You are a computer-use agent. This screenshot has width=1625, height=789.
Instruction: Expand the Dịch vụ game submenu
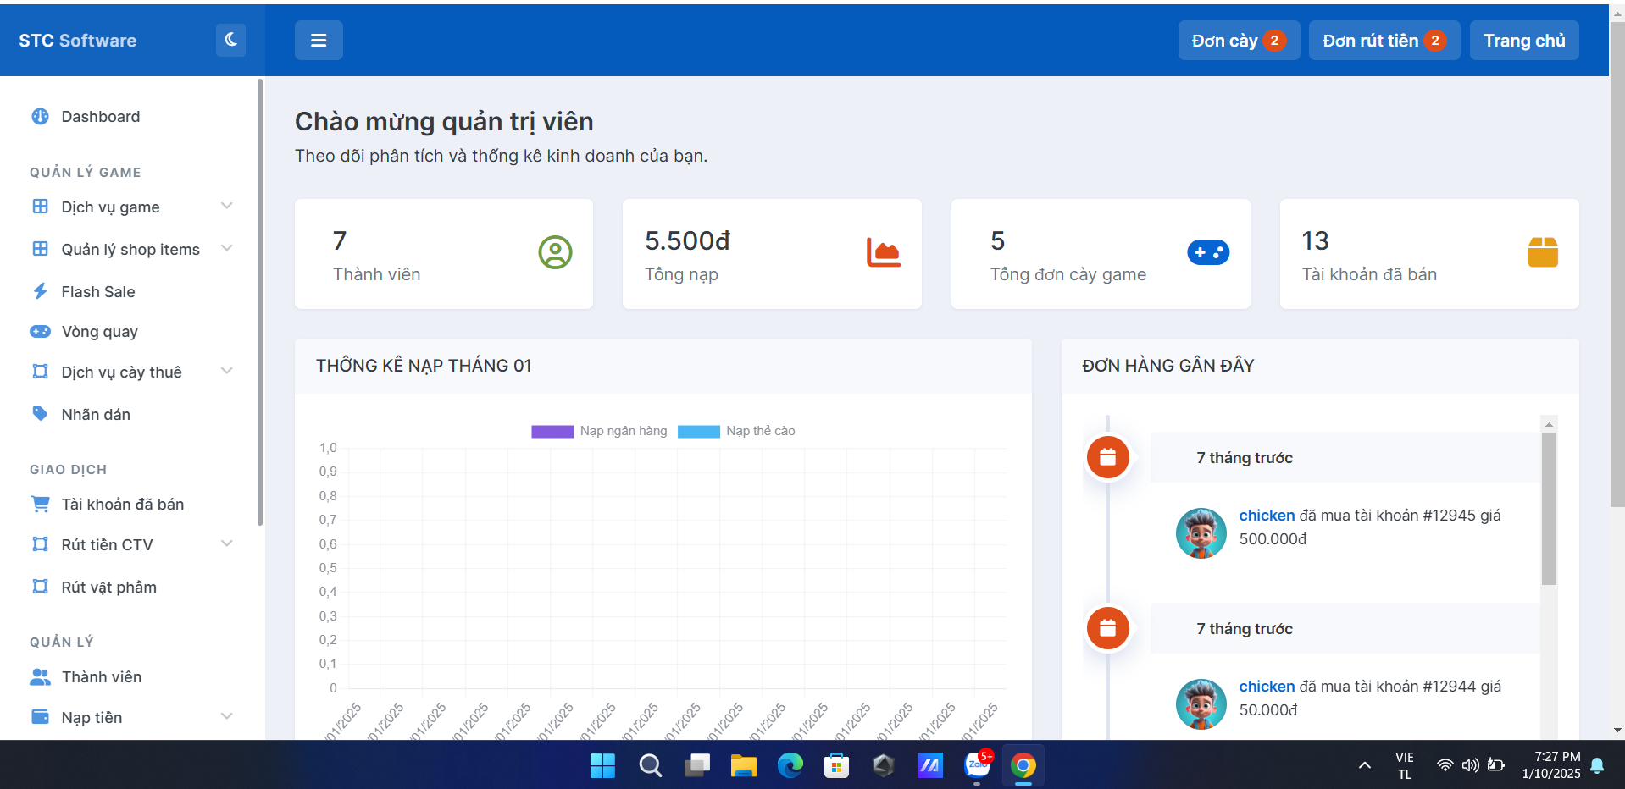(226, 207)
